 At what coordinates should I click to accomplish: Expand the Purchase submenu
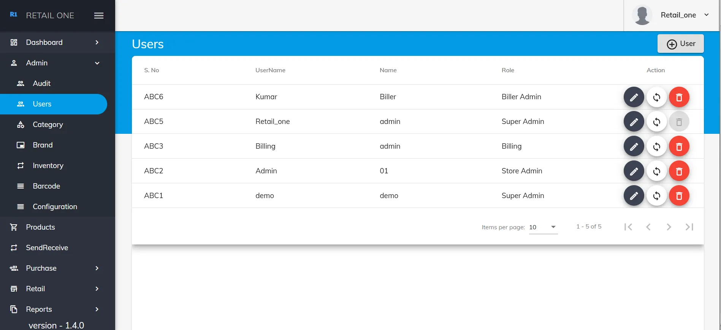[x=97, y=268]
